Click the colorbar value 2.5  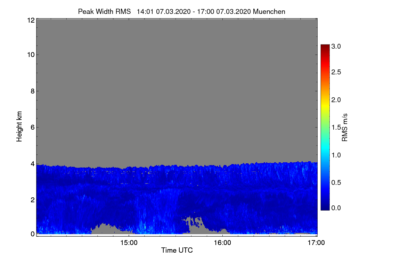(x=336, y=72)
